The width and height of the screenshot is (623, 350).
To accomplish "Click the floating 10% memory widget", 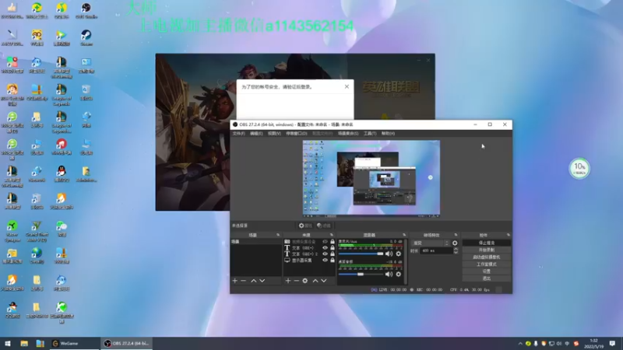I will tap(579, 168).
